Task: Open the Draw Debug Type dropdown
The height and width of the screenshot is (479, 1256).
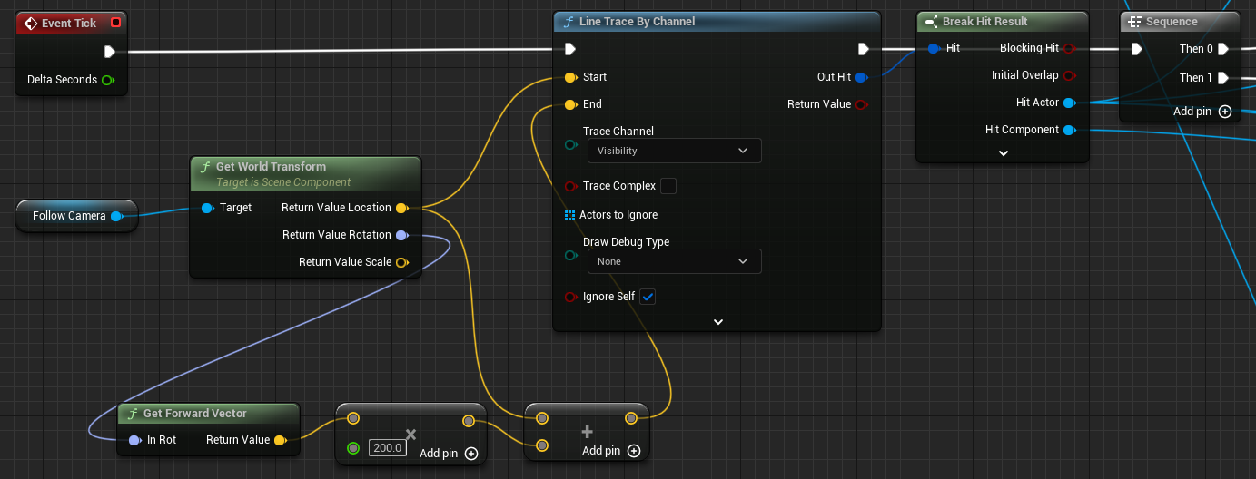Action: pyautogui.click(x=674, y=261)
